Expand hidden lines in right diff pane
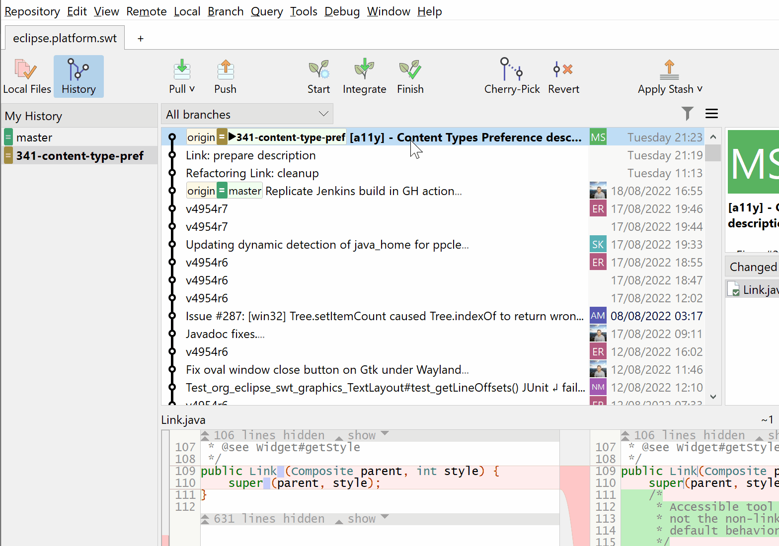This screenshot has height=546, width=779. click(x=625, y=435)
